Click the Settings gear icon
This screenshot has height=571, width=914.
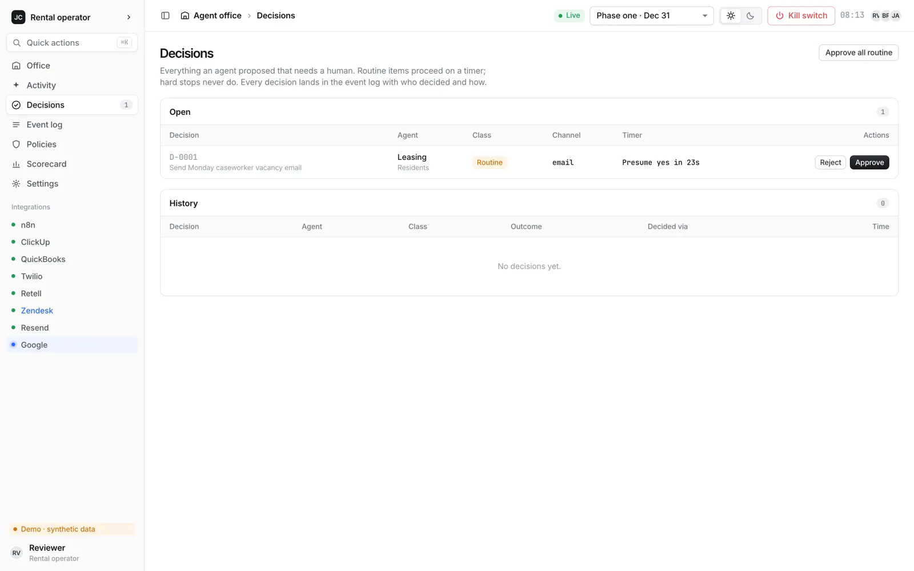16,184
